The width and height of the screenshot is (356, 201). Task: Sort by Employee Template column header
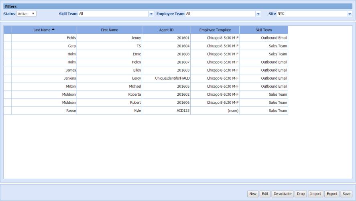click(x=215, y=30)
